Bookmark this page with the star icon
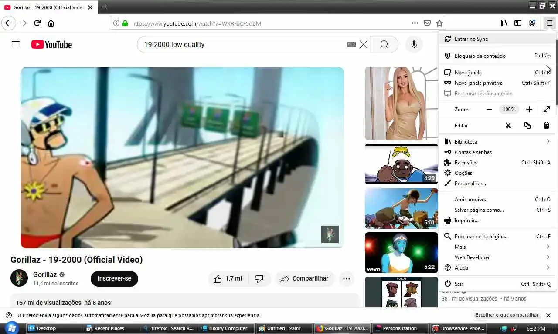 (439, 23)
